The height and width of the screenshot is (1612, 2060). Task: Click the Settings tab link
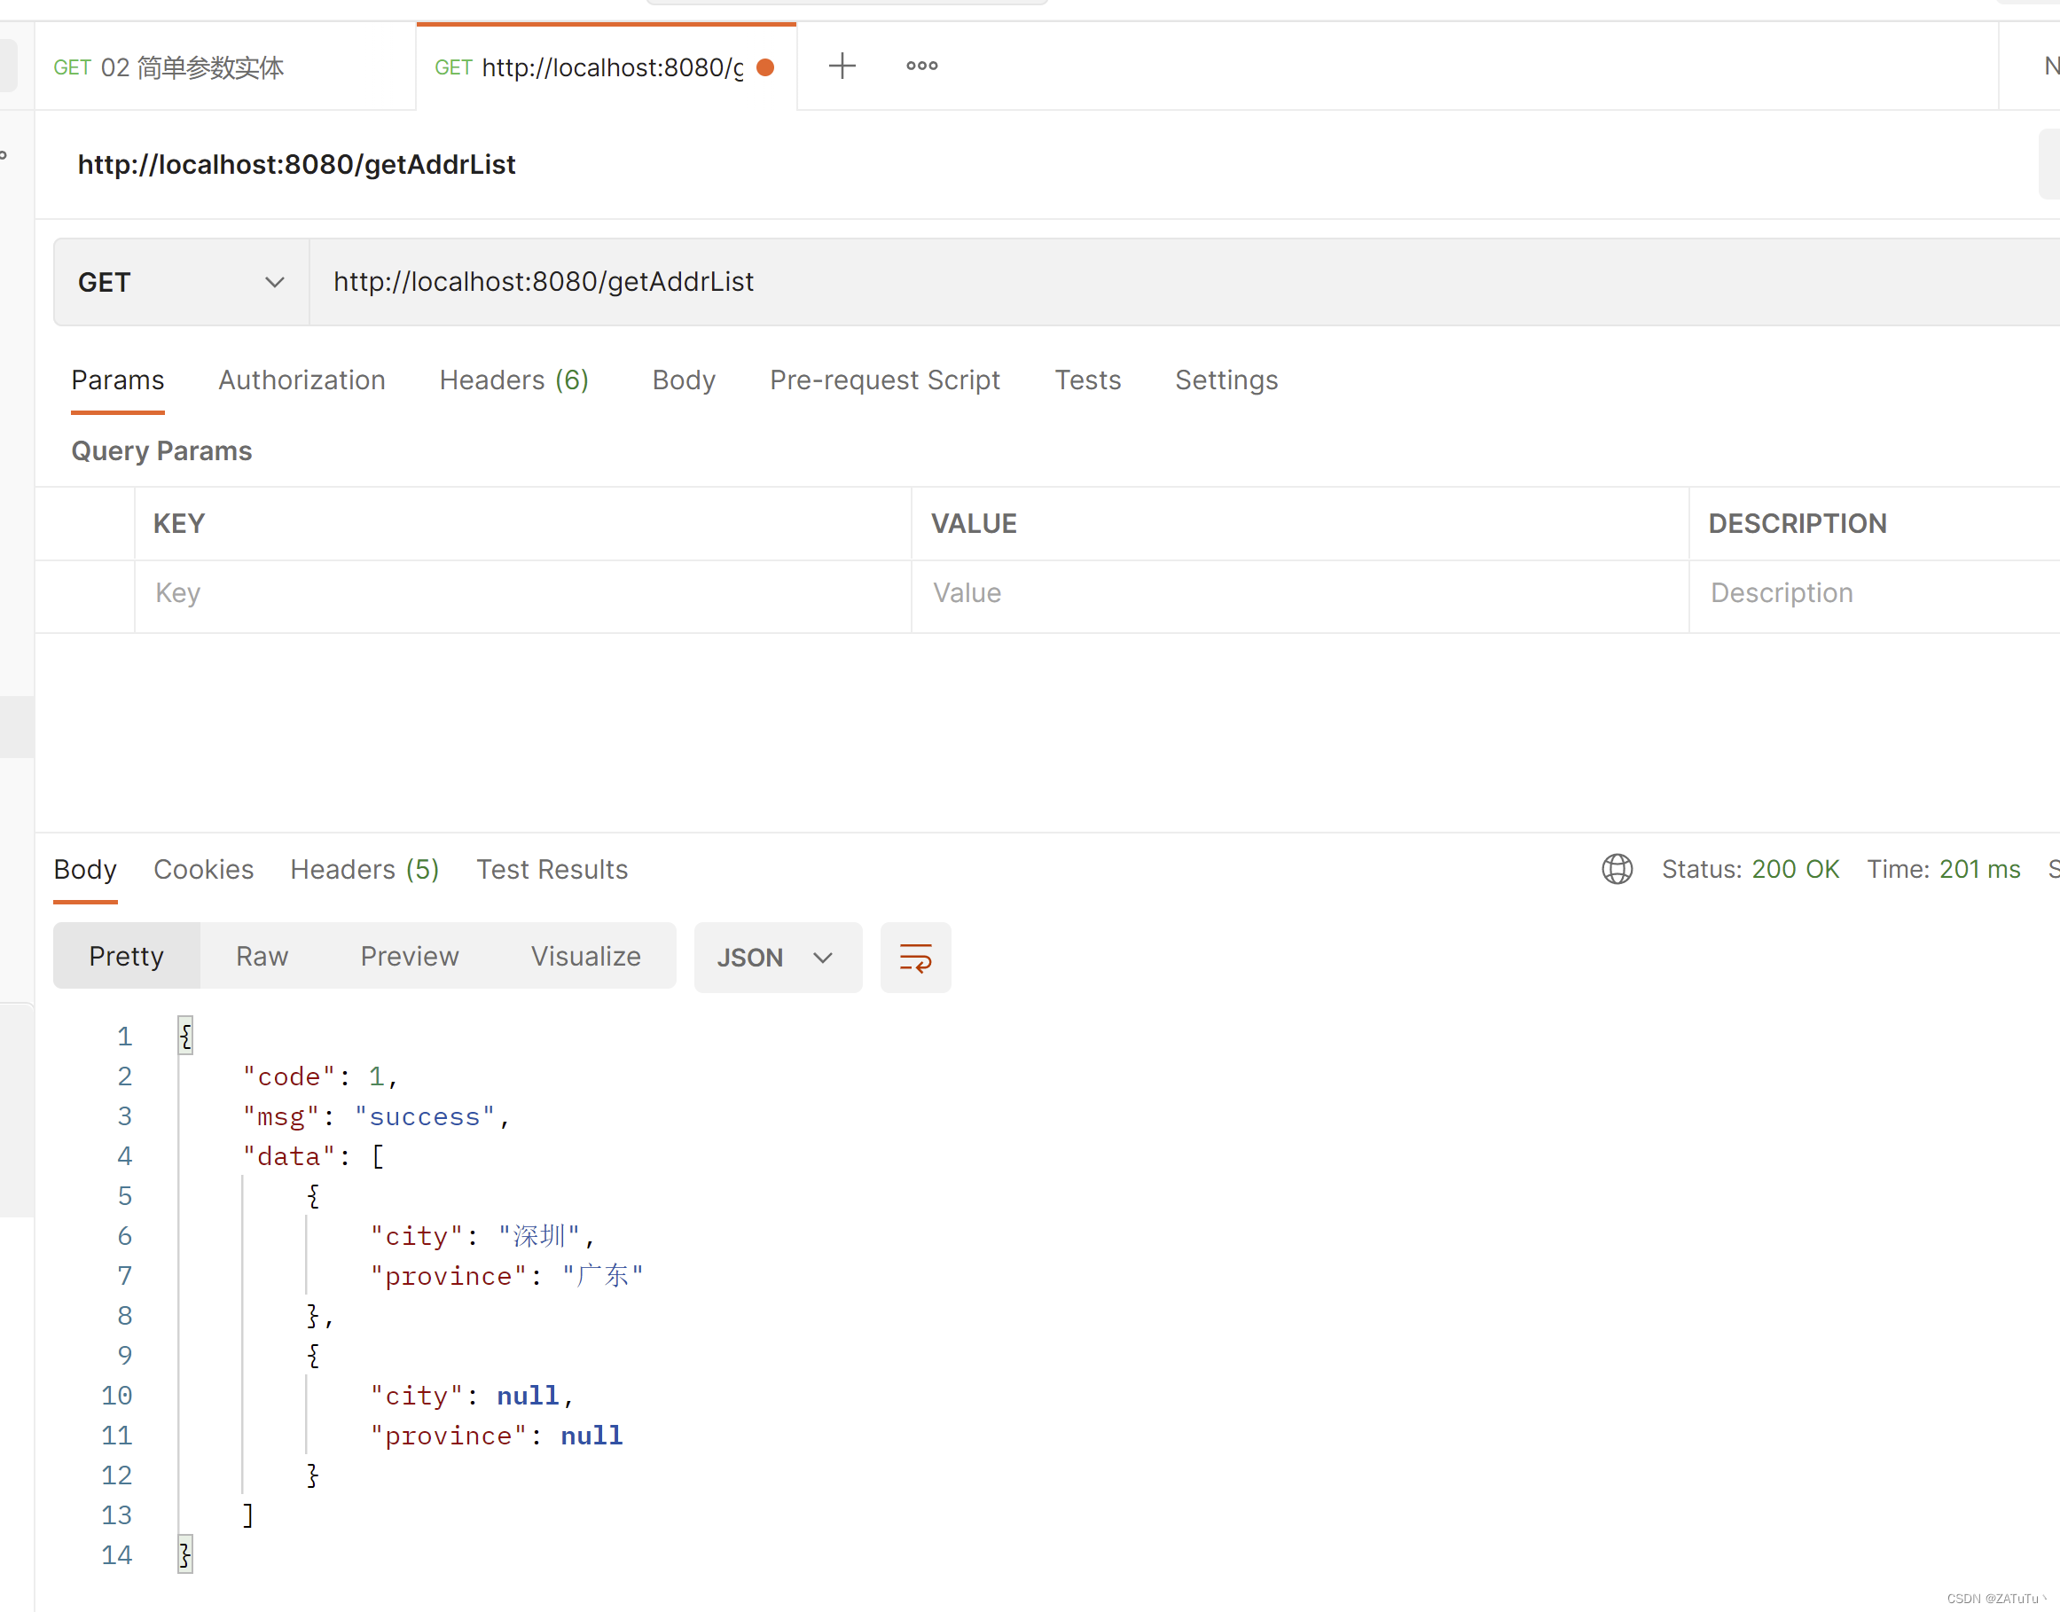[x=1226, y=378]
